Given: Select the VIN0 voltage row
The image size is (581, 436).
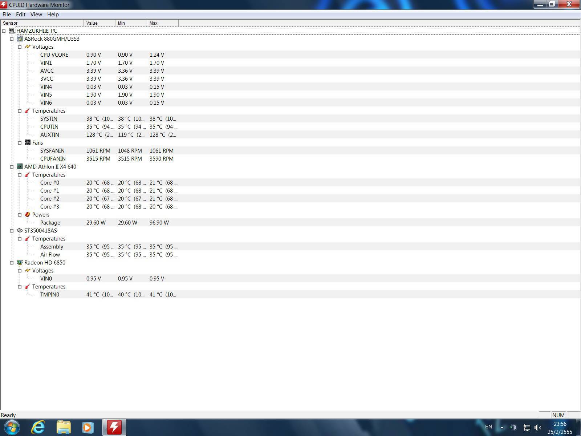Looking at the screenshot, I should pos(290,279).
